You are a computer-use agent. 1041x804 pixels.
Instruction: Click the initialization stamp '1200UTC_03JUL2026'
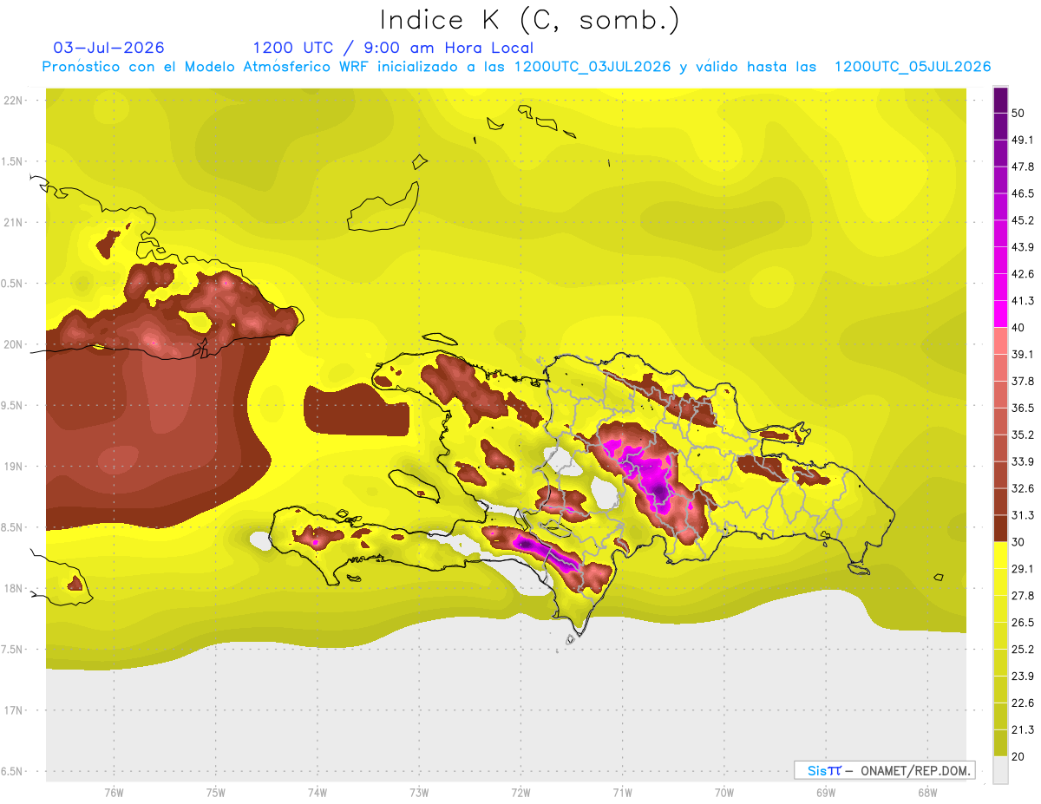tap(593, 67)
